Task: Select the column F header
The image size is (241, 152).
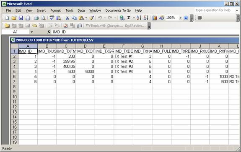Action: [x=123, y=46]
